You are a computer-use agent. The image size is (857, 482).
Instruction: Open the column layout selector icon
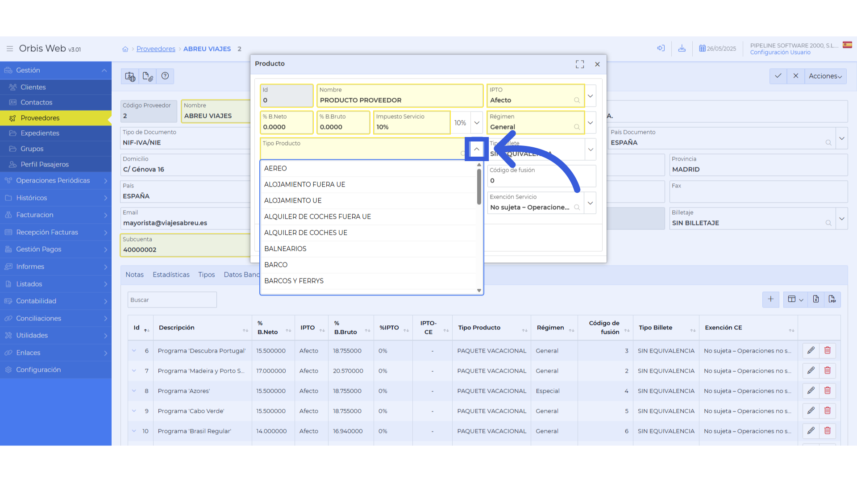(795, 299)
